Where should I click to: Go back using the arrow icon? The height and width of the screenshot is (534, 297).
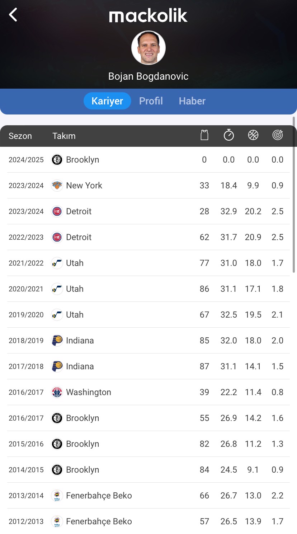click(13, 15)
